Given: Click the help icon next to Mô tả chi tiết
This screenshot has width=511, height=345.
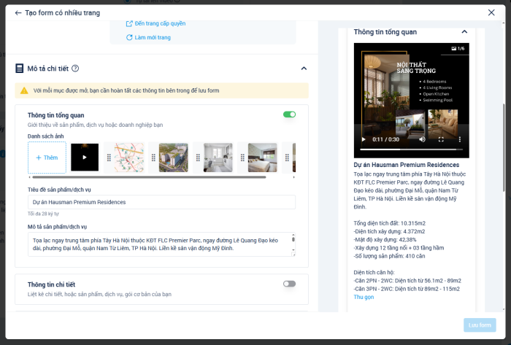Looking at the screenshot, I should [x=75, y=69].
